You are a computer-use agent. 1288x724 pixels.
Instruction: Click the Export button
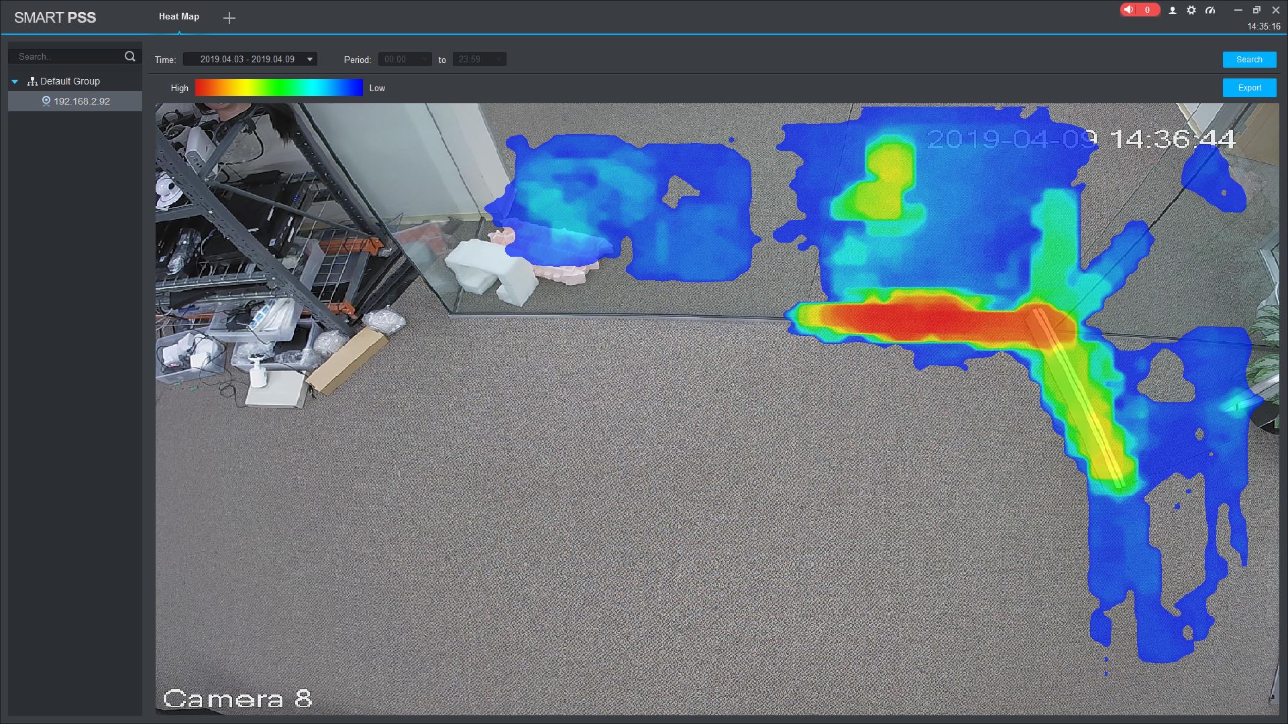pos(1249,88)
